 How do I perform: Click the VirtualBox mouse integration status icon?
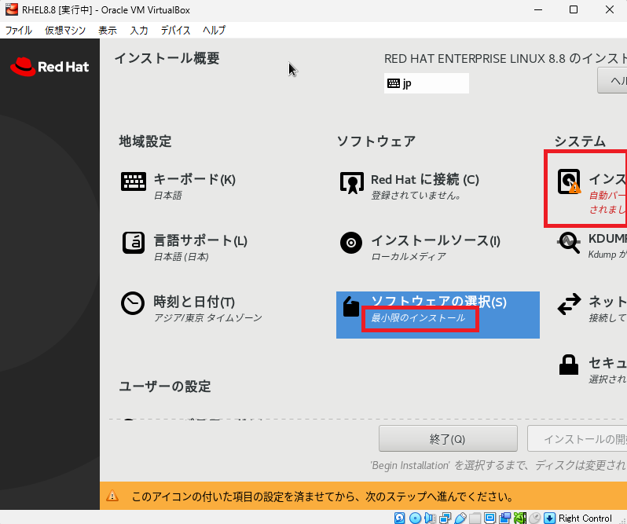pyautogui.click(x=534, y=518)
